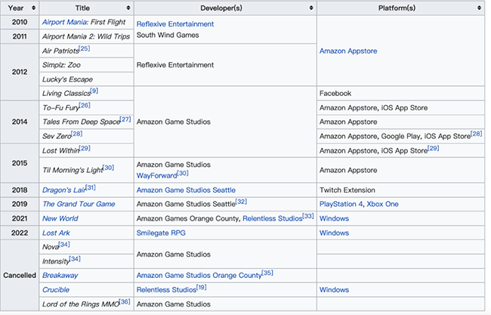
Task: Open citation 26 beside To-Fu Fury
Action: click(x=85, y=105)
